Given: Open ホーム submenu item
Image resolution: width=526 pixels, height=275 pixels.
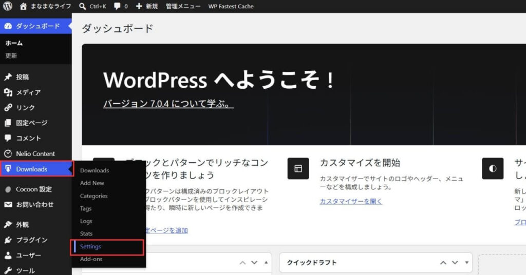Looking at the screenshot, I should point(14,43).
